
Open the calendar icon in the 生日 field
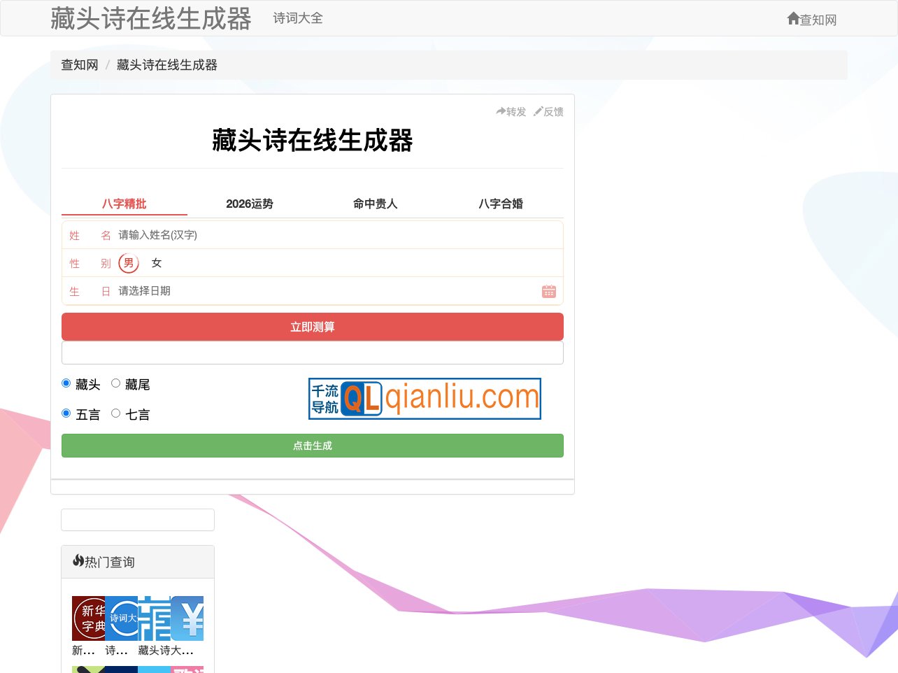point(549,291)
